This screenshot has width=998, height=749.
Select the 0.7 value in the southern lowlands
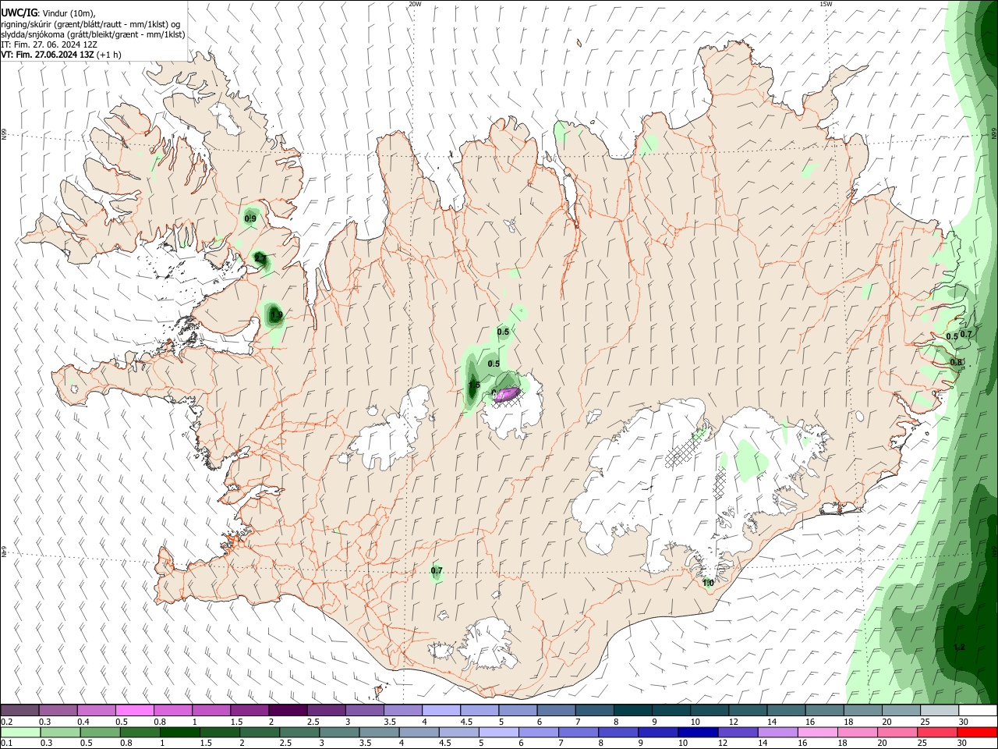437,571
